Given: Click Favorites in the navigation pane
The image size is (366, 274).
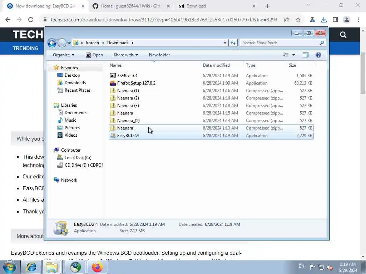Looking at the screenshot, I should 69,67.
